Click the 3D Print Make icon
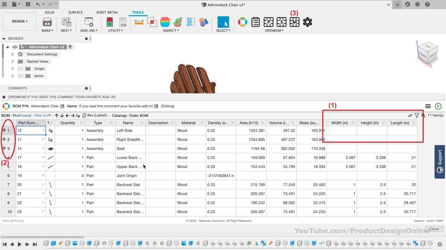446x250 pixels. coord(47,22)
